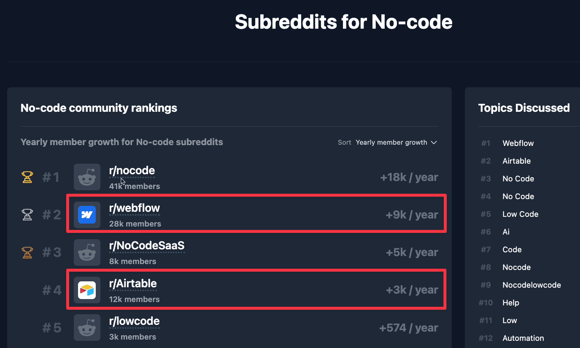Image resolution: width=580 pixels, height=348 pixels.
Task: Click the +18k / year growth stat
Action: 409,177
